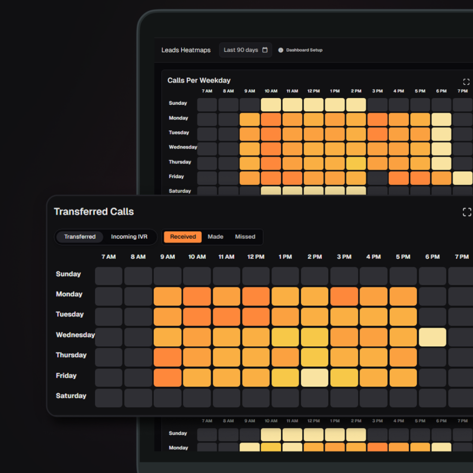
Task: Click the bottom heatmap Sunday 2 PM cell
Action: coord(356,435)
